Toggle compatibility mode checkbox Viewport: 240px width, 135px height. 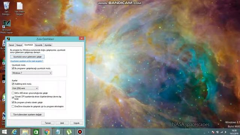pos(13,68)
